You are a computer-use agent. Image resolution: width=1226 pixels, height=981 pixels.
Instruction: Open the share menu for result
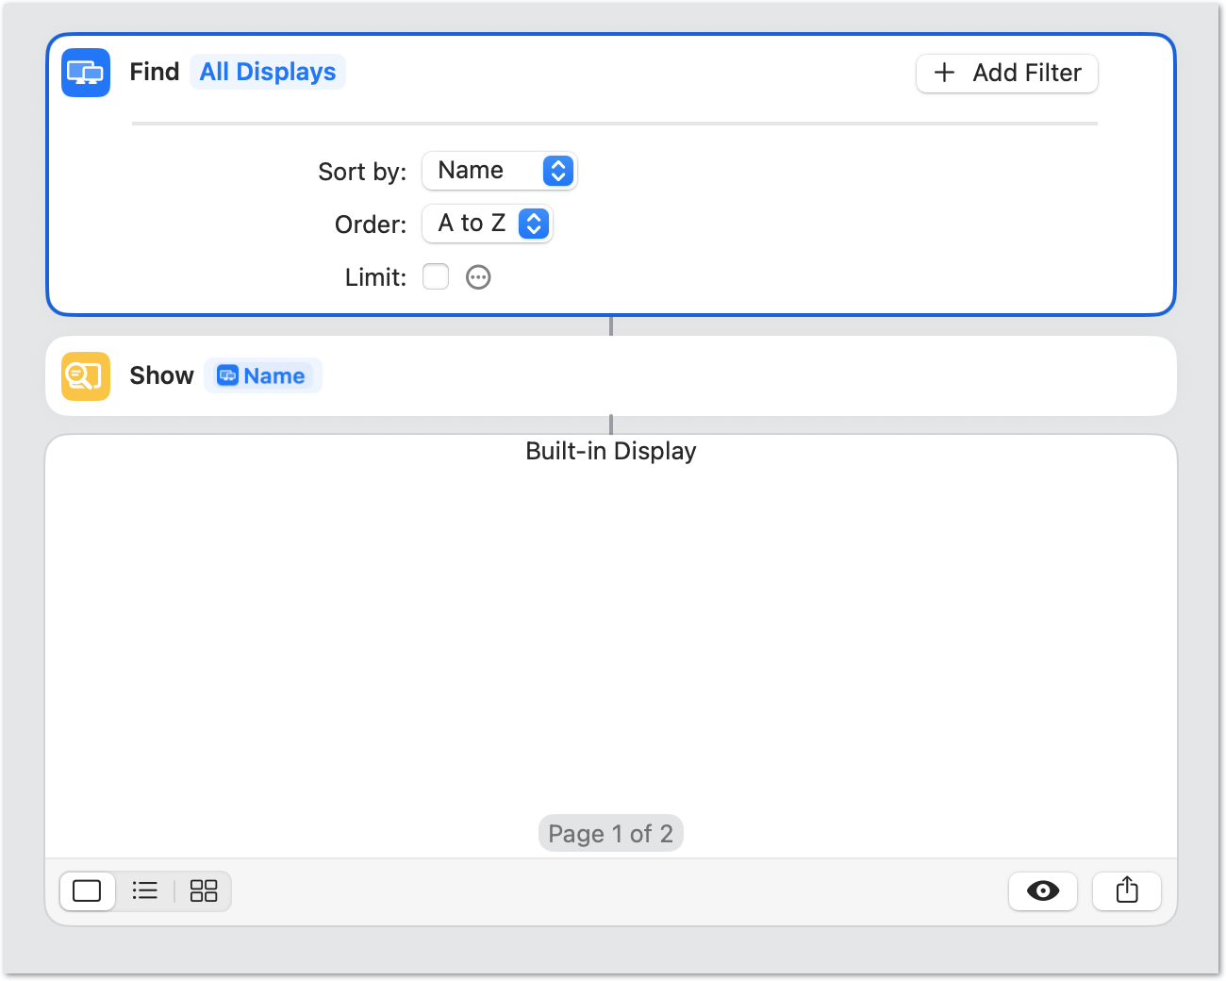[x=1127, y=890]
